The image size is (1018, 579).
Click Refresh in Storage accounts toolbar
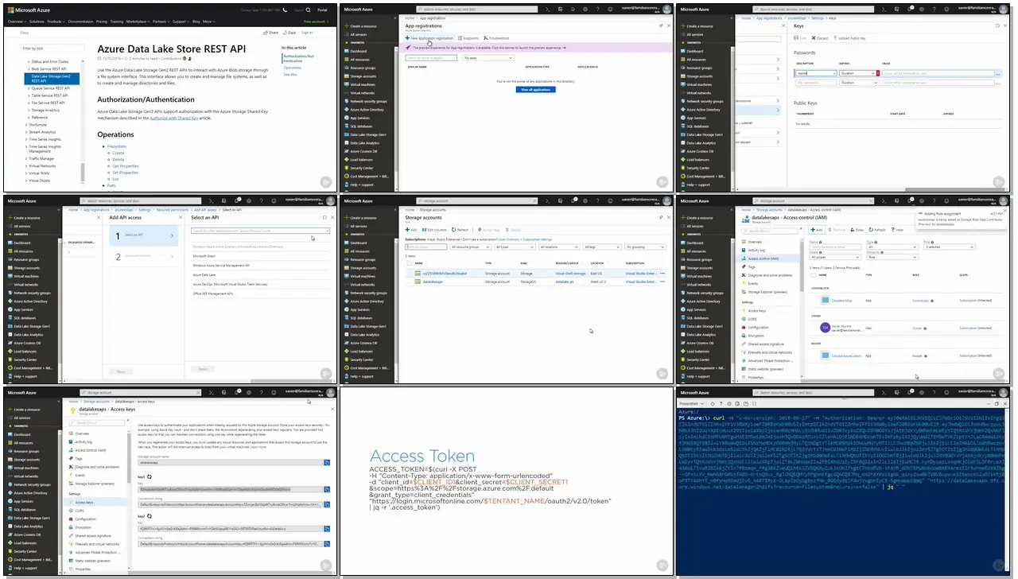pos(460,230)
